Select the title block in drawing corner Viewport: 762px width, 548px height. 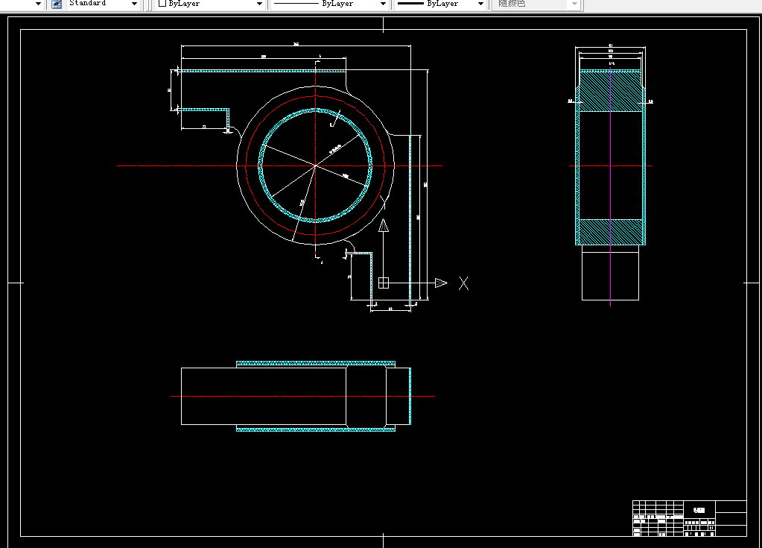(x=690, y=518)
